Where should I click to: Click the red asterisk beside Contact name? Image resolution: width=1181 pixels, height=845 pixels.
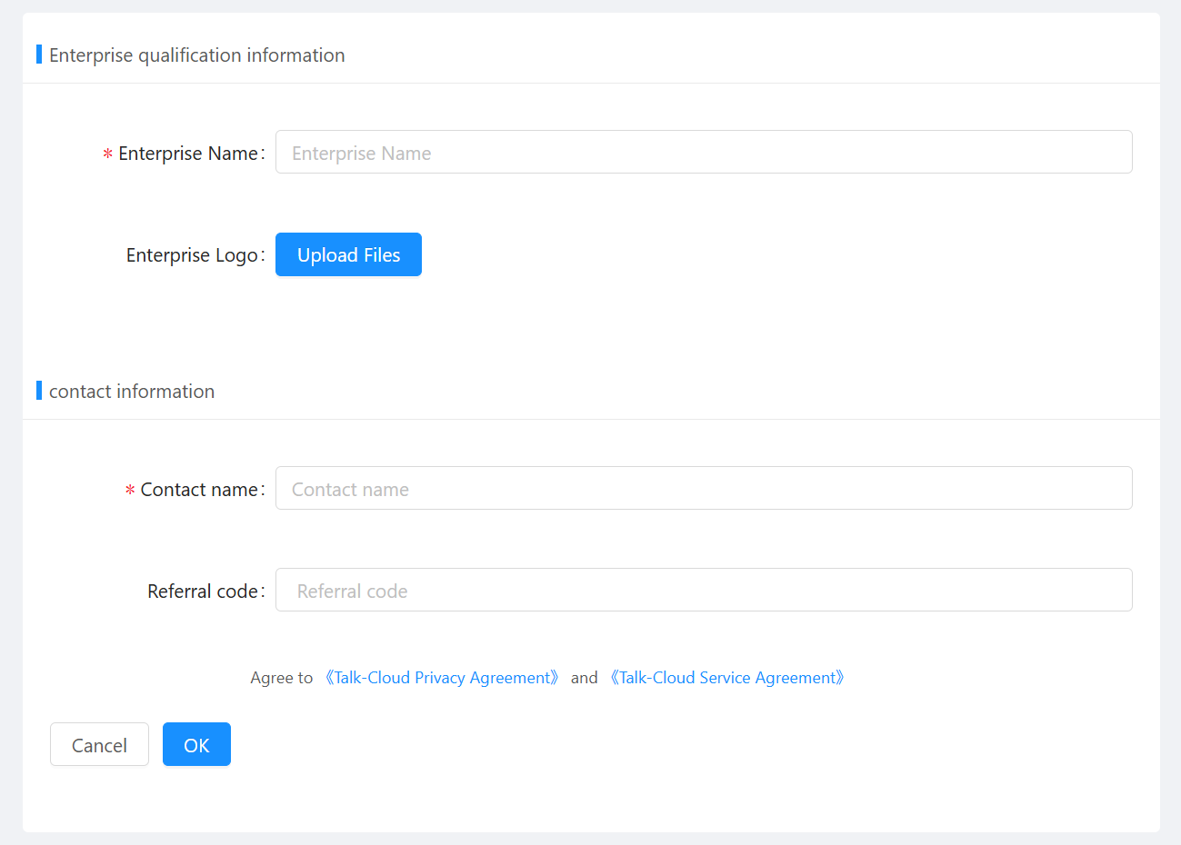(130, 491)
